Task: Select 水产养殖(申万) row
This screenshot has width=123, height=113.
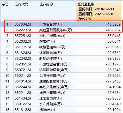Action: (x=61, y=104)
